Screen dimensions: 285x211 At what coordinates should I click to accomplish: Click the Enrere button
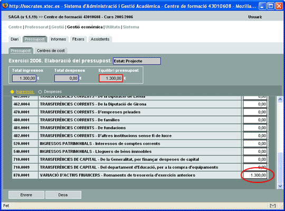coord(26,195)
